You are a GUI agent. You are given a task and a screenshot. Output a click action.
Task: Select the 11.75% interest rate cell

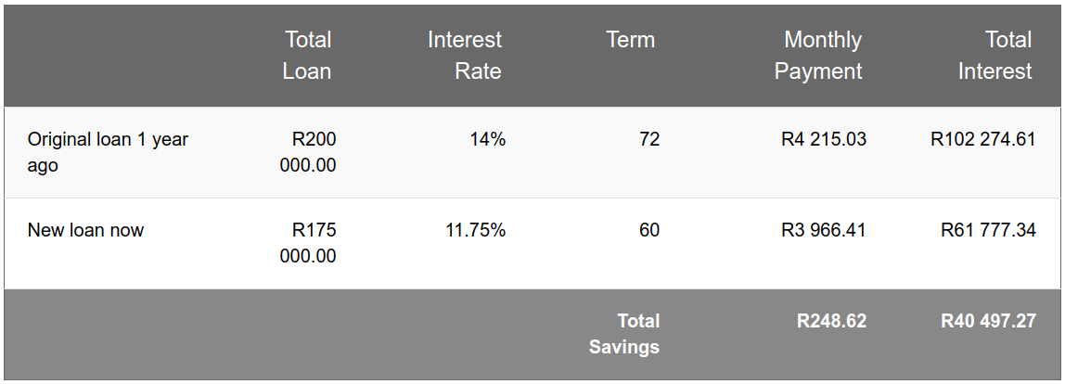(x=475, y=230)
